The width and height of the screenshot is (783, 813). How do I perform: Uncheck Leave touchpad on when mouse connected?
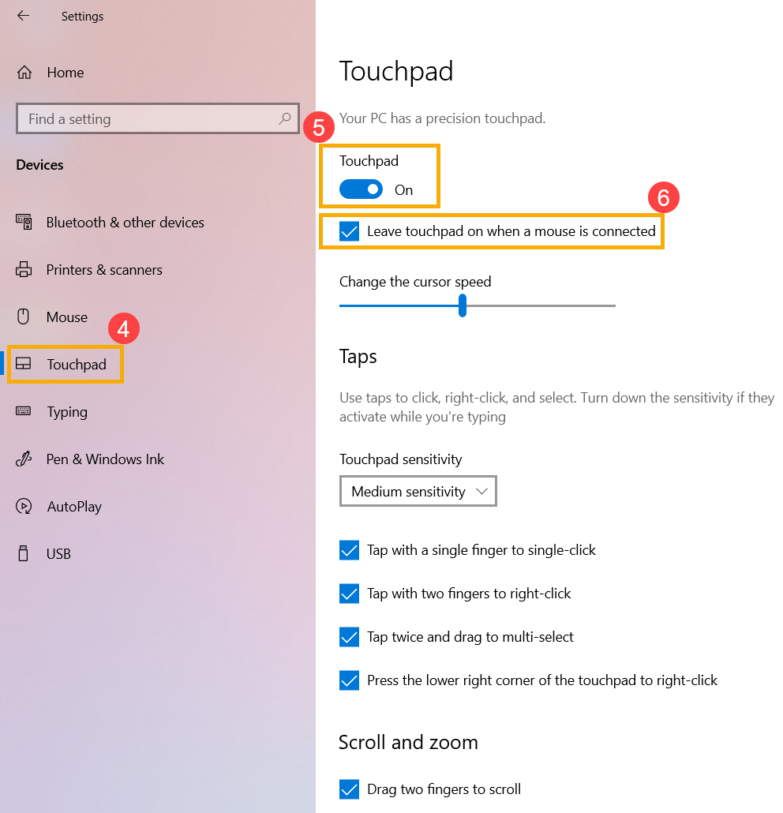(x=349, y=232)
